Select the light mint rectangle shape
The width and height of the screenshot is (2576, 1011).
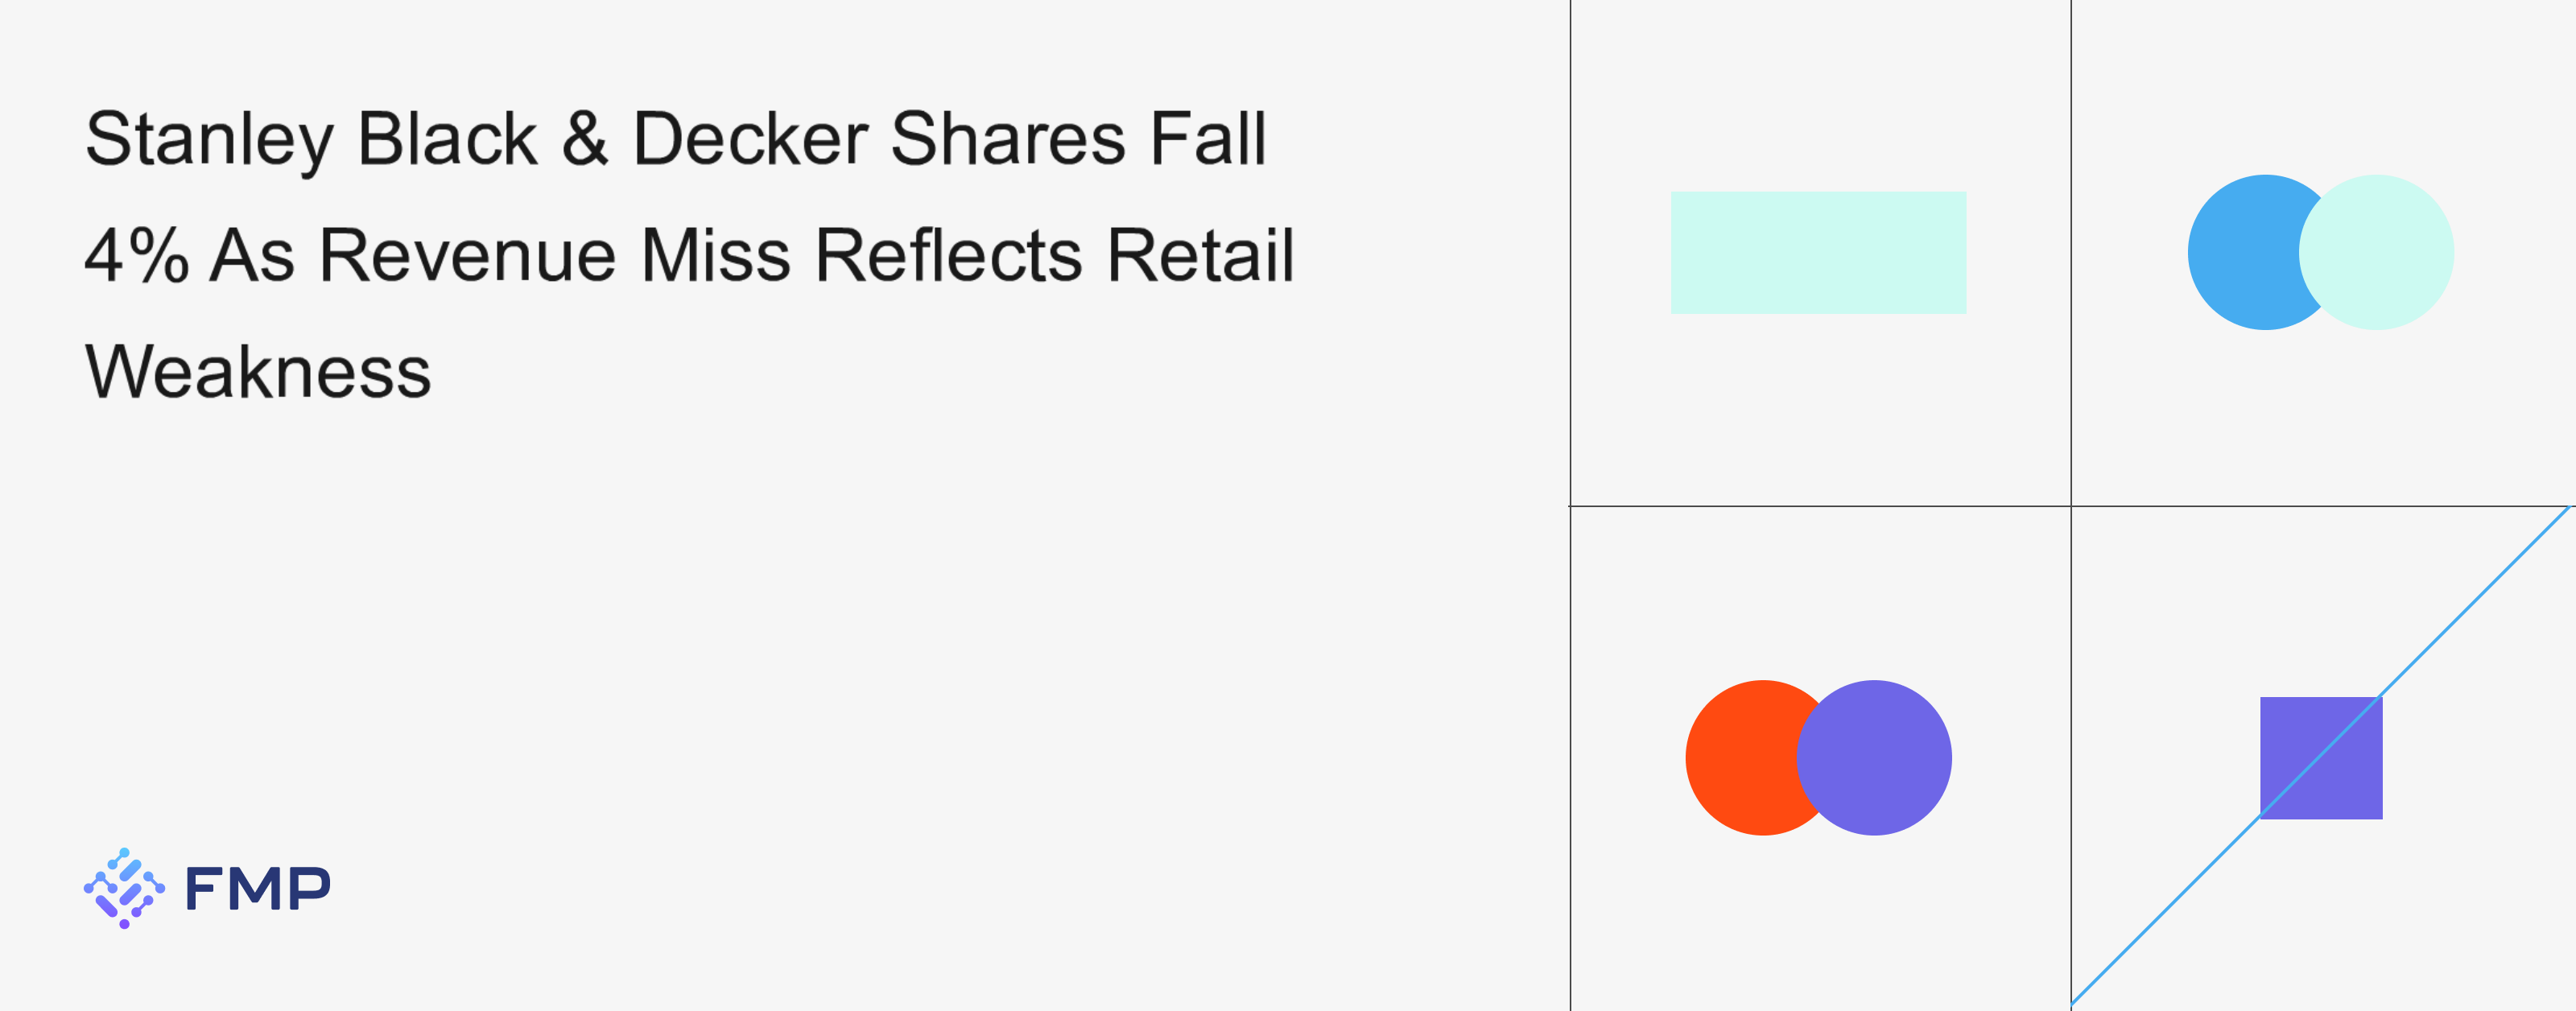[1818, 253]
